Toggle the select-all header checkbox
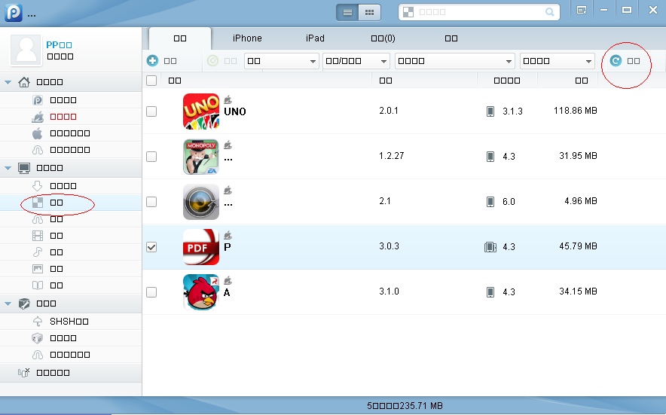Screen dimensions: 666x415 [x=151, y=81]
